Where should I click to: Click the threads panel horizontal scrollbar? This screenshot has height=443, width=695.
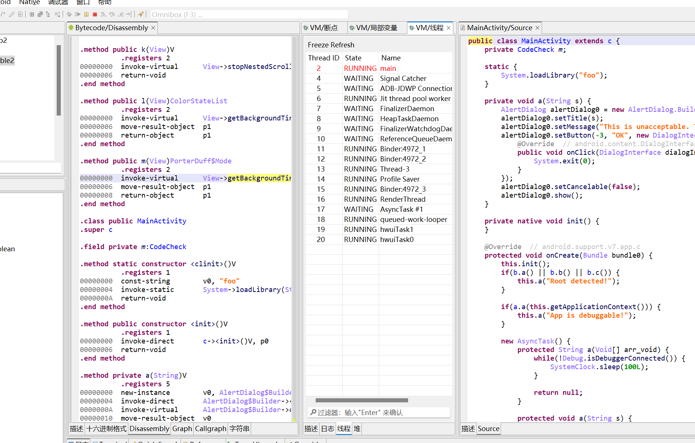point(362,400)
